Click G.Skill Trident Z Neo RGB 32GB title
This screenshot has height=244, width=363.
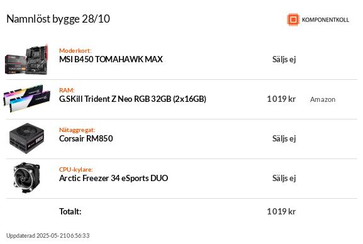pos(133,99)
